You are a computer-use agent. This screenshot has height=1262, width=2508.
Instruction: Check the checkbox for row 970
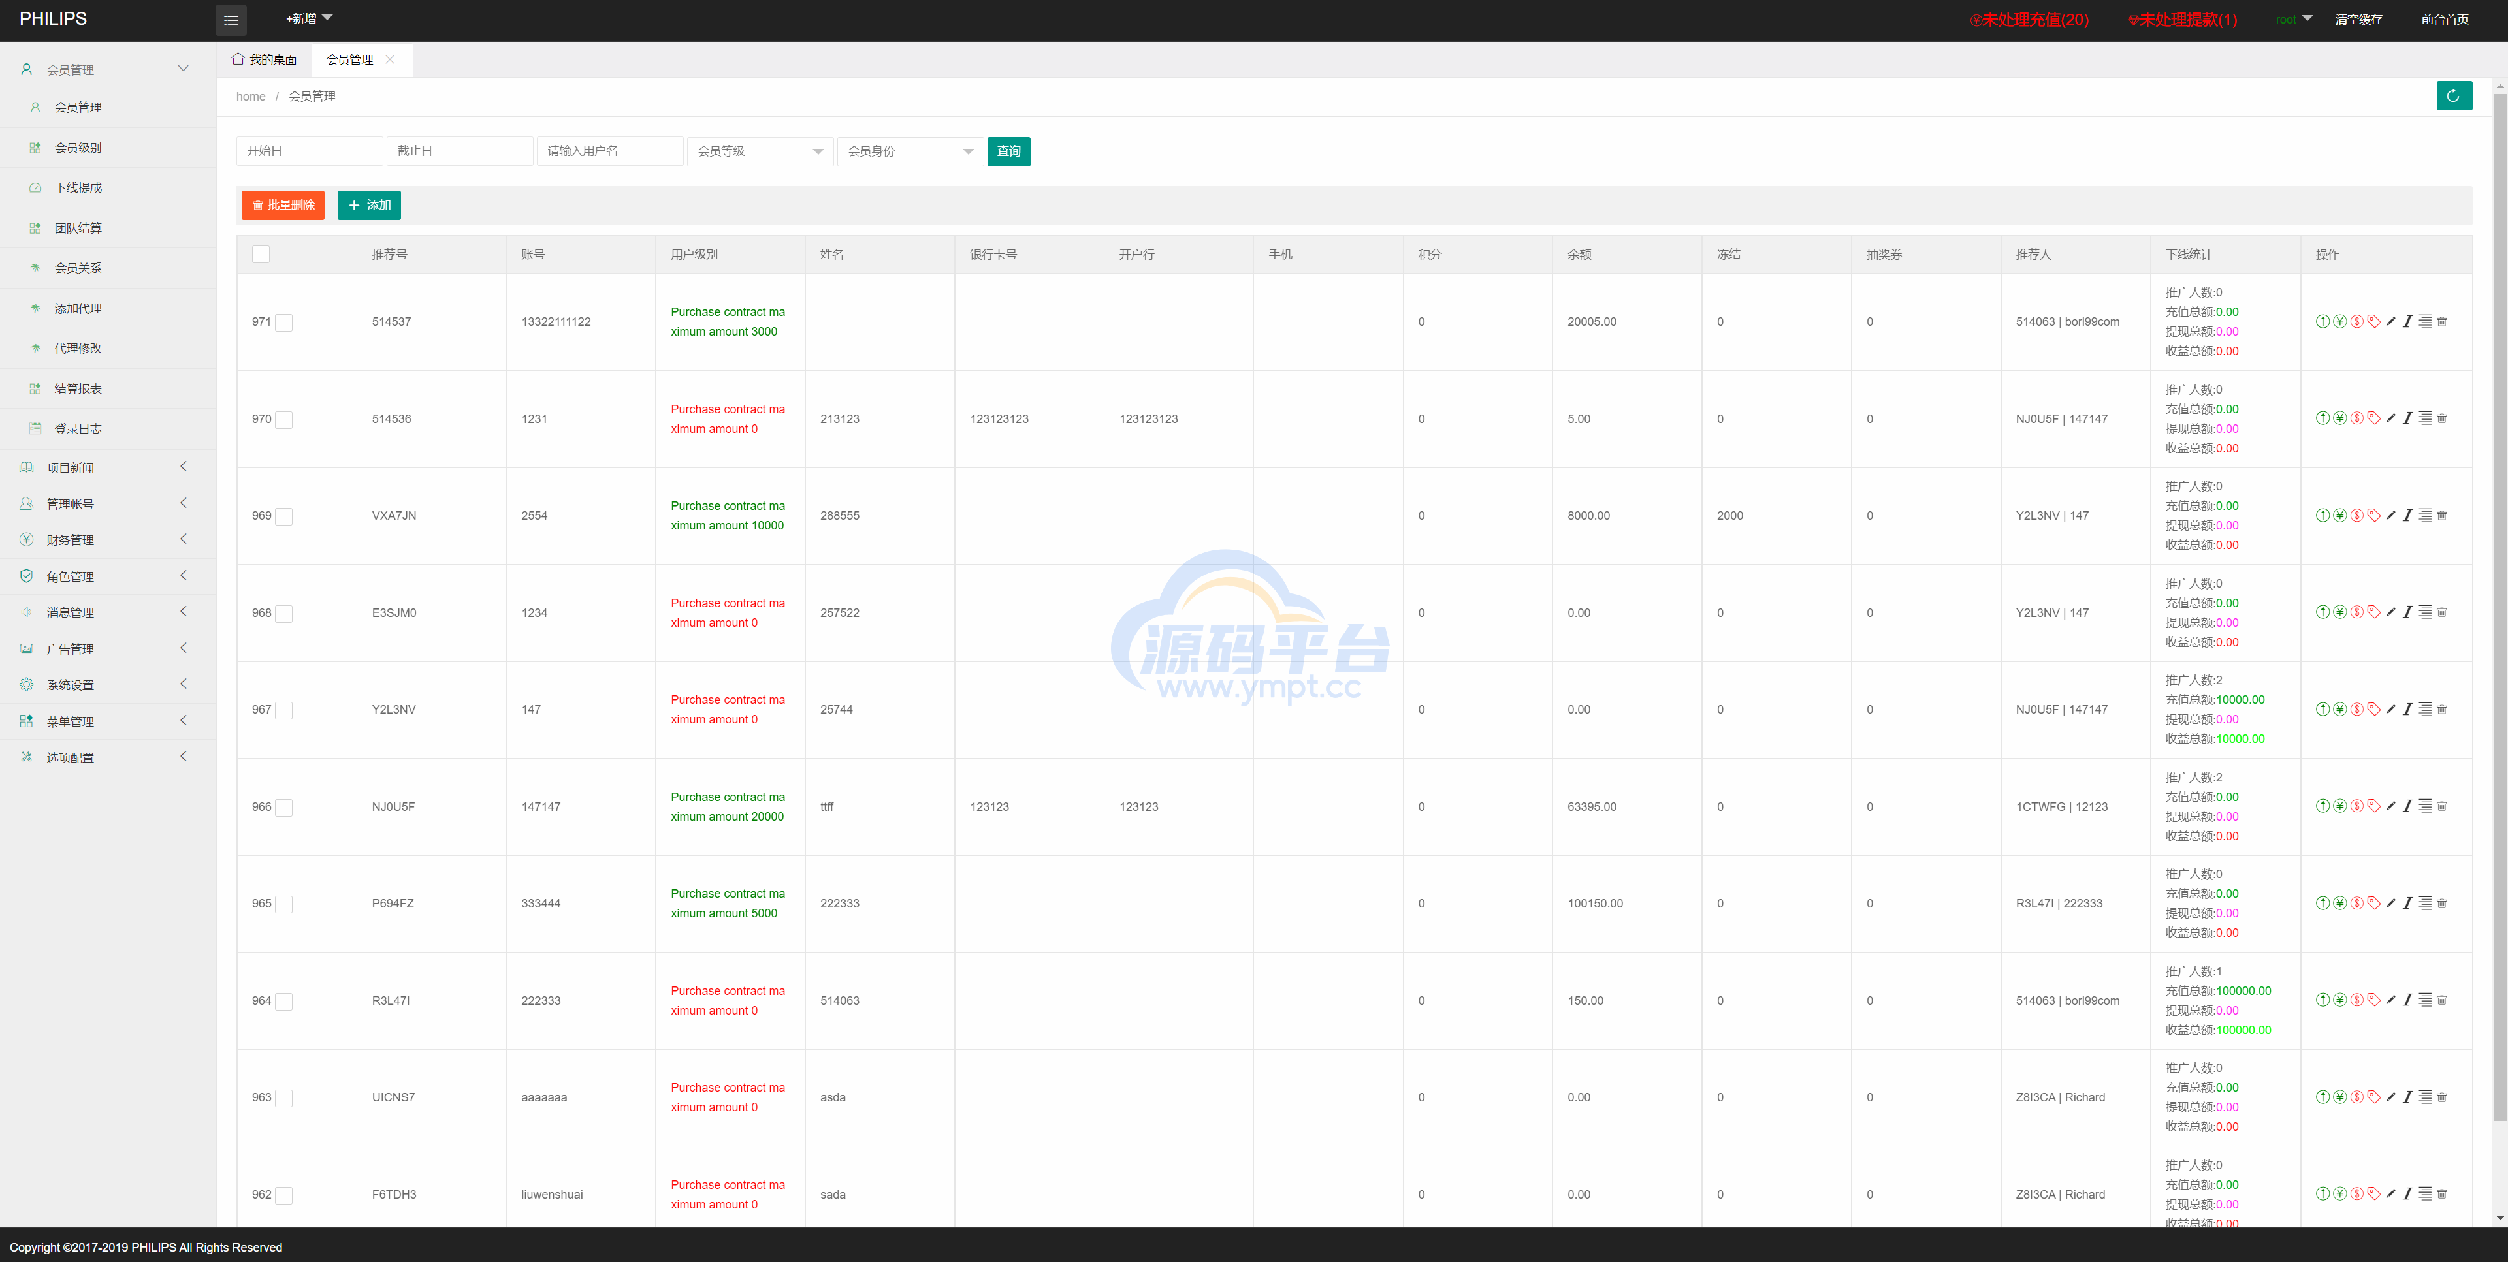click(284, 419)
